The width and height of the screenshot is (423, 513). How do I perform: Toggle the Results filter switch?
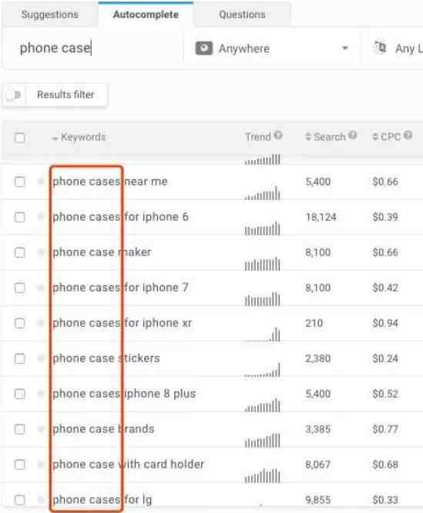(x=15, y=95)
